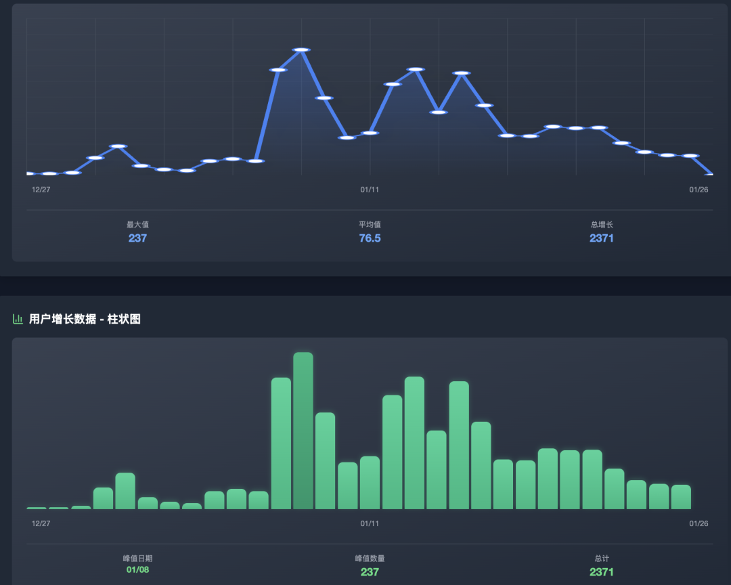Select the dark green peak bar in the bar chart
The height and width of the screenshot is (585, 731).
tap(303, 431)
